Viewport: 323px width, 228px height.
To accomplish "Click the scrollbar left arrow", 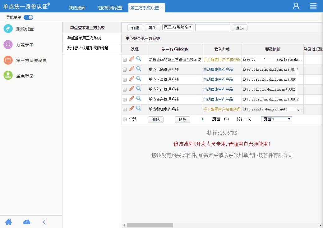I will tap(124, 225).
